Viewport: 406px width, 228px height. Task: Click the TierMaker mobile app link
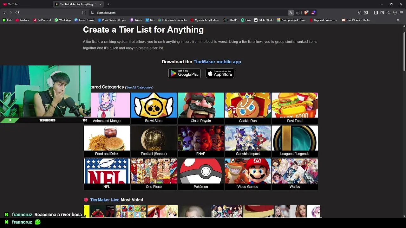coord(217,62)
